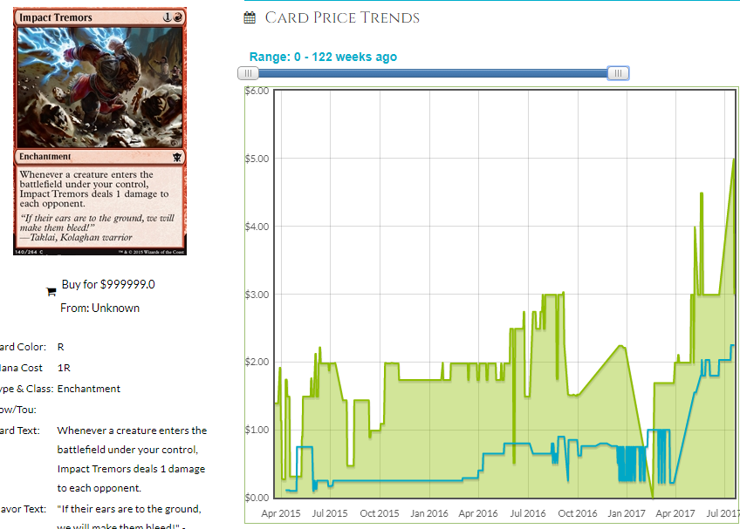The width and height of the screenshot is (740, 529).
Task: Click the flavor text line "If their ears are to the ground,"
Action: tap(129, 509)
